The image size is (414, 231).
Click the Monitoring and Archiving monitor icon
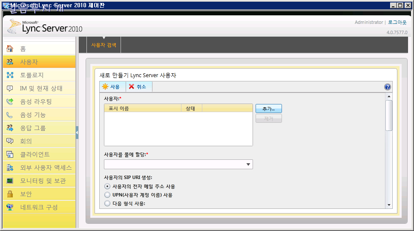(10, 181)
